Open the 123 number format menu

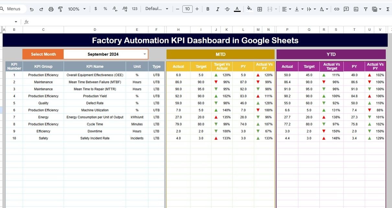click(135, 9)
